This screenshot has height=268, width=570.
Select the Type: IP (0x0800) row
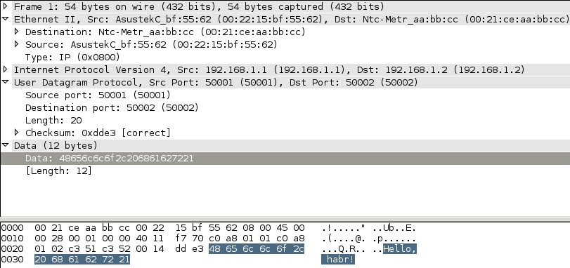pyautogui.click(x=285, y=57)
